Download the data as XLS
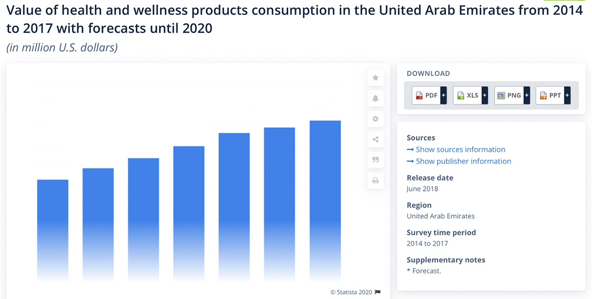This screenshot has width=592, height=299. [467, 95]
